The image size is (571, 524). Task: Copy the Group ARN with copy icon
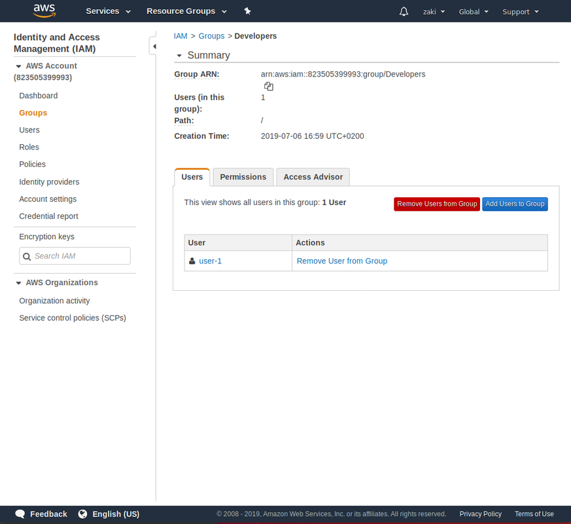pyautogui.click(x=269, y=86)
